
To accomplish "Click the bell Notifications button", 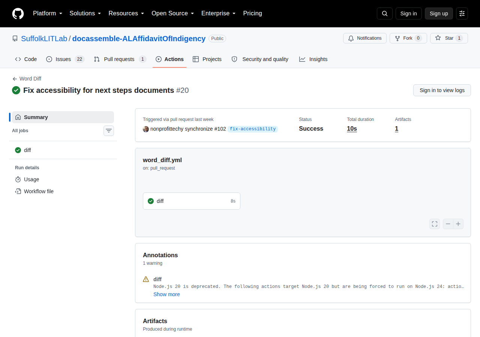I will tap(365, 38).
